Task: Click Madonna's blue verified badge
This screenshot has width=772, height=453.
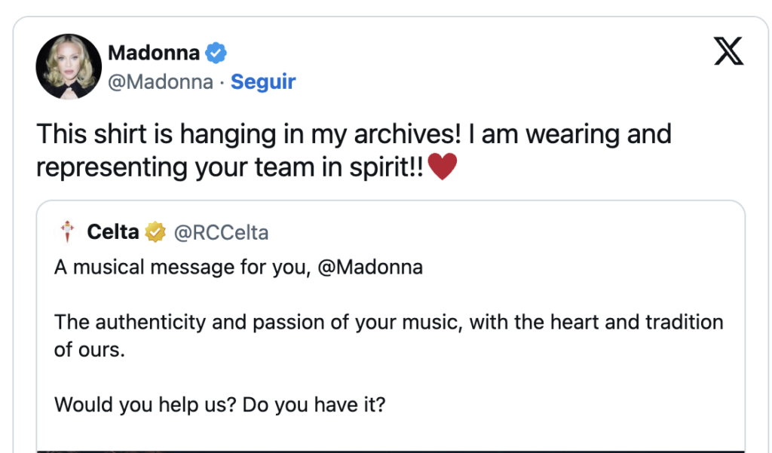Action: click(216, 54)
